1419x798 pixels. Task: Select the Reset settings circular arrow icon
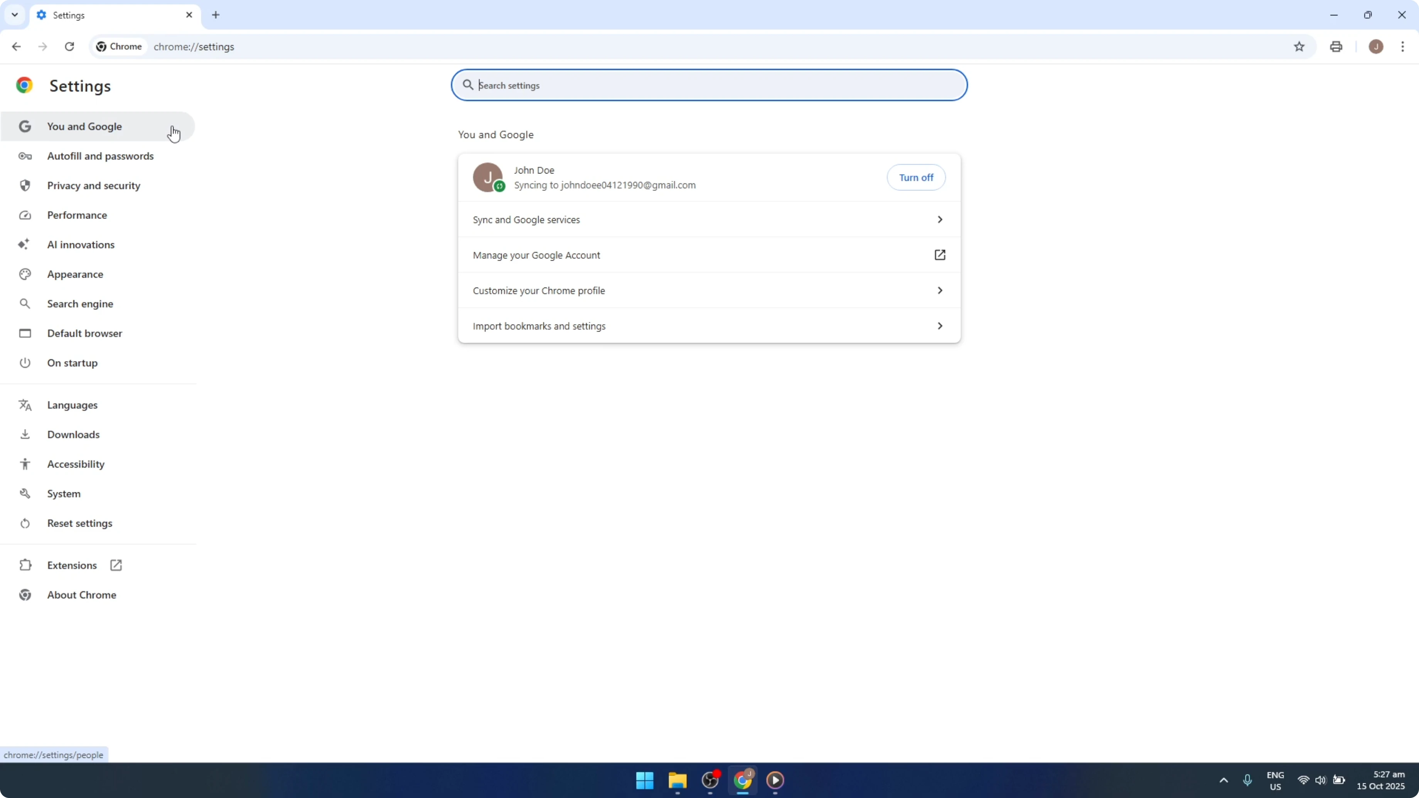(x=25, y=523)
